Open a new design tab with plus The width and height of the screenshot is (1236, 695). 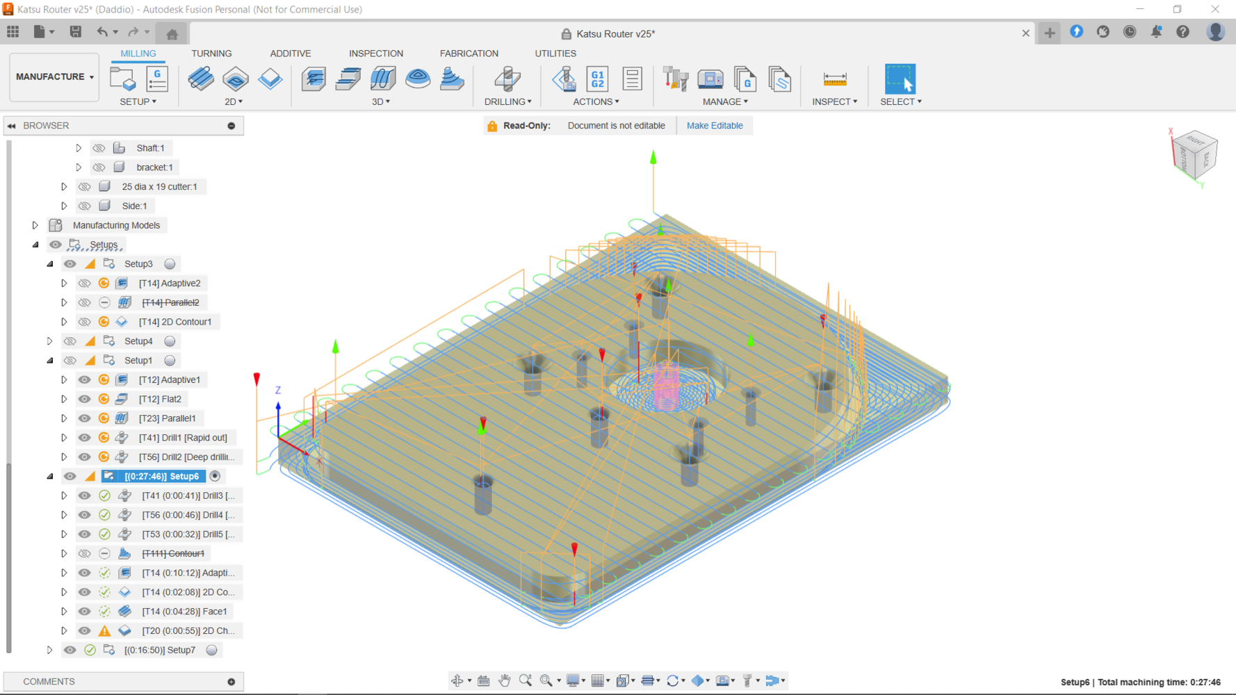pyautogui.click(x=1050, y=33)
